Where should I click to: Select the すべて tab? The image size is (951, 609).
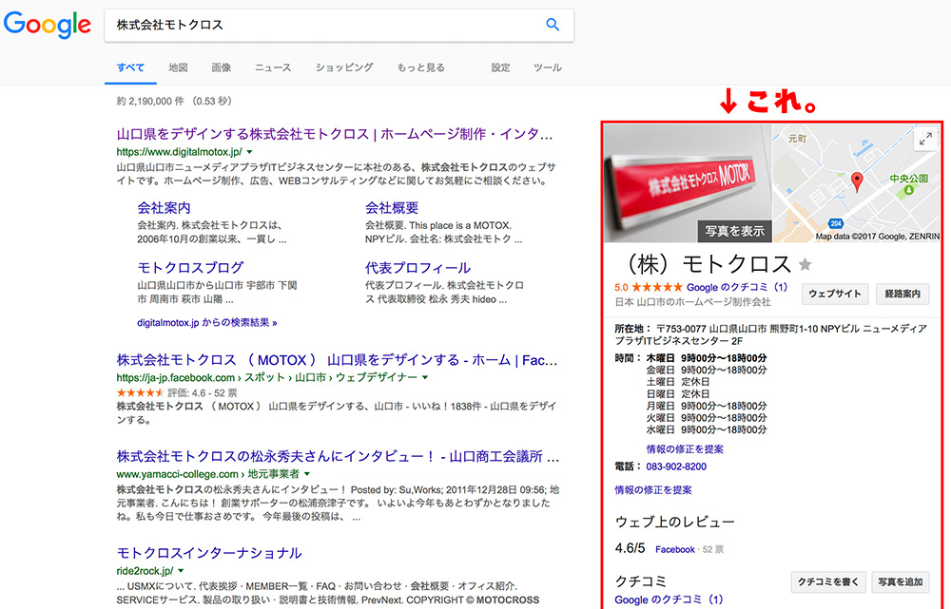pyautogui.click(x=130, y=67)
